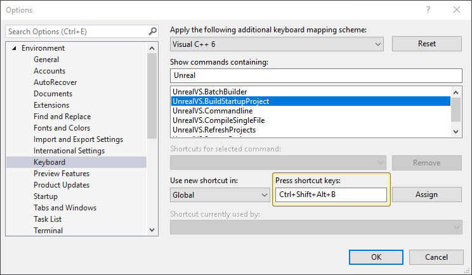Click the help question mark icon
This screenshot has width=472, height=275.
[428, 10]
